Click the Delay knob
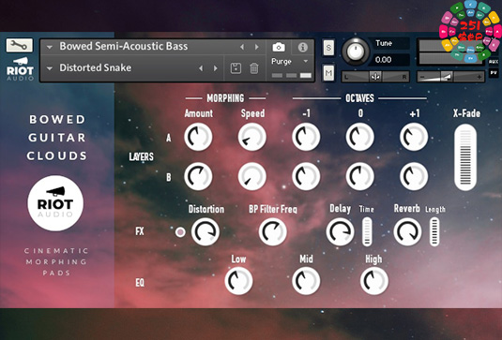The image size is (502, 340). point(340,232)
